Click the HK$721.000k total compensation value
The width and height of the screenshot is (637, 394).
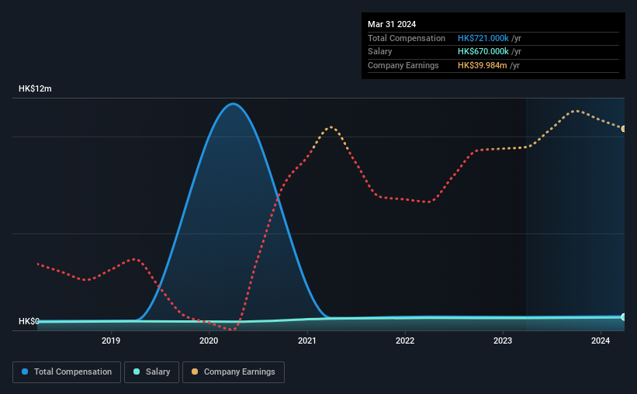(x=483, y=38)
